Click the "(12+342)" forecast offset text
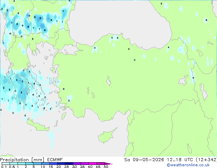Viewport: 217px width, 168px height. [x=206, y=160]
